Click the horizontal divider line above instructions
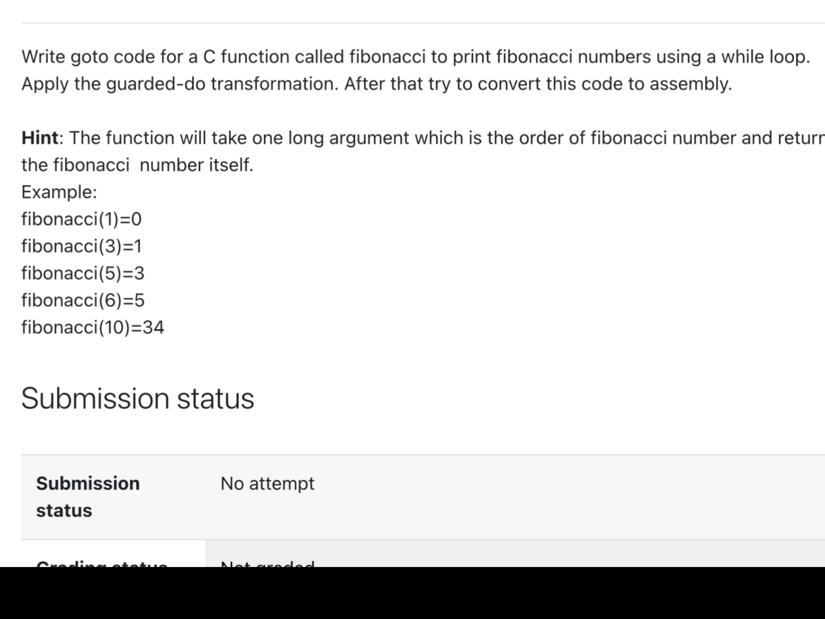The height and width of the screenshot is (619, 825). point(423,23)
